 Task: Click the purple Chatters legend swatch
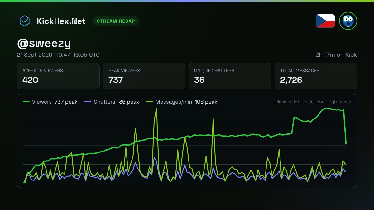[88, 102]
